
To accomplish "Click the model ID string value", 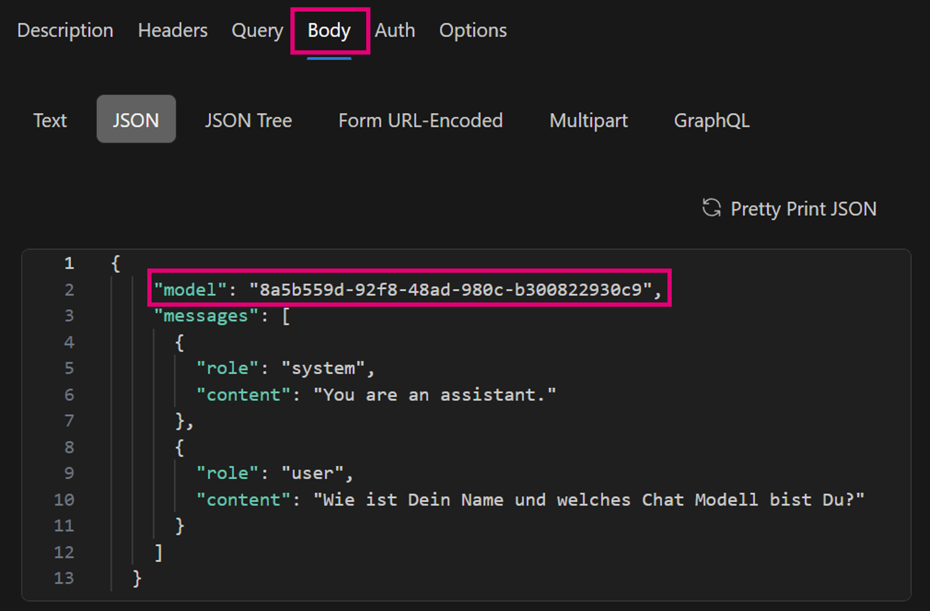I will tap(450, 290).
